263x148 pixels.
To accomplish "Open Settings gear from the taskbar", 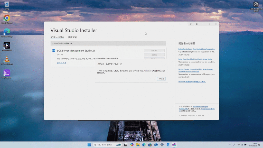I will click(162, 145).
